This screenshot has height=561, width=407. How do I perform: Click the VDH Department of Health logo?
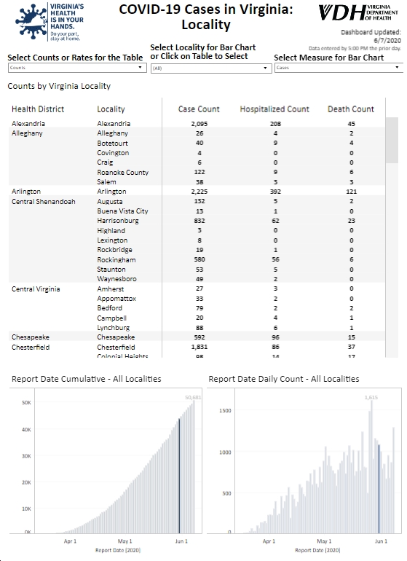358,13
